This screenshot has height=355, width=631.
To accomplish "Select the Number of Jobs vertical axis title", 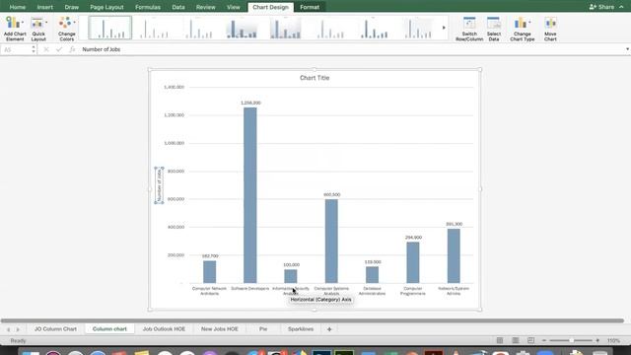I will click(160, 185).
